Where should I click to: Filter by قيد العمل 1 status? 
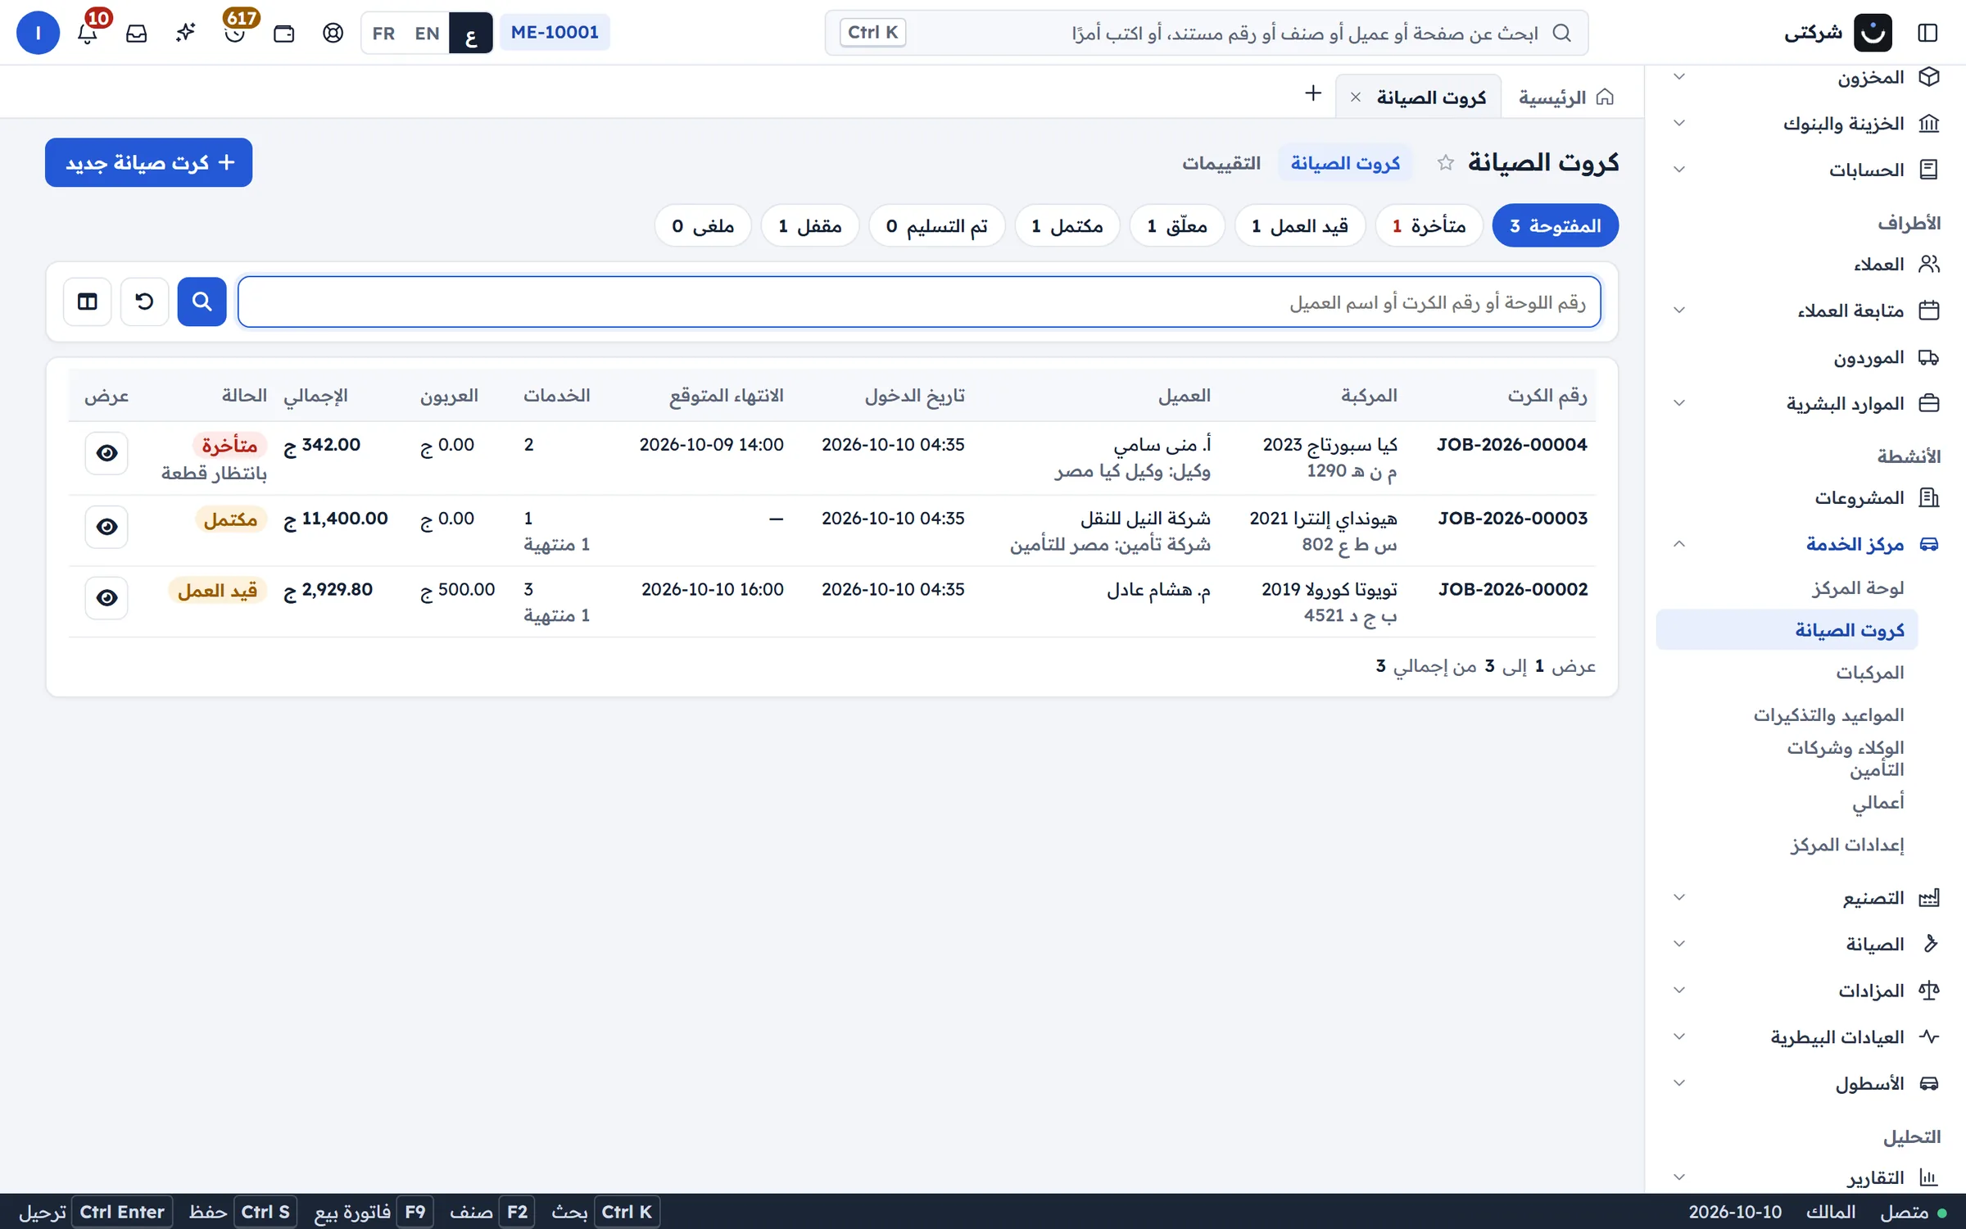1300,225
